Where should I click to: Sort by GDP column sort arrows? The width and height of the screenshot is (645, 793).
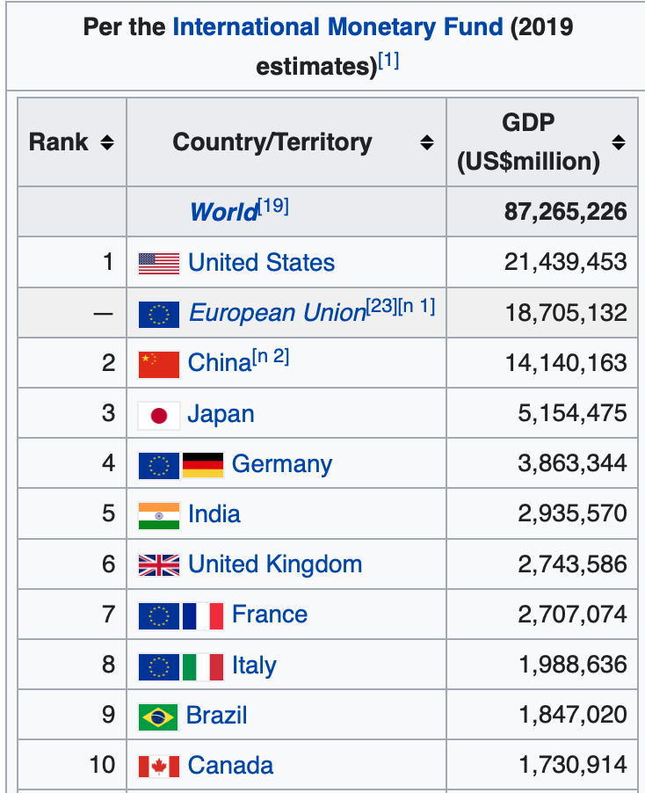[x=619, y=142]
